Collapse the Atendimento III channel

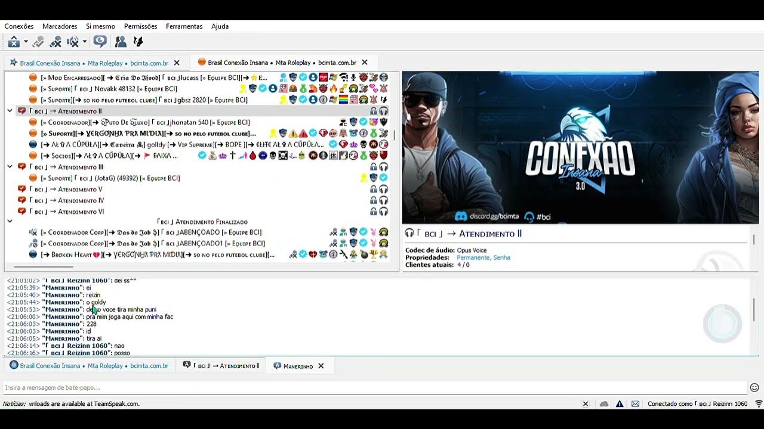pos(10,167)
